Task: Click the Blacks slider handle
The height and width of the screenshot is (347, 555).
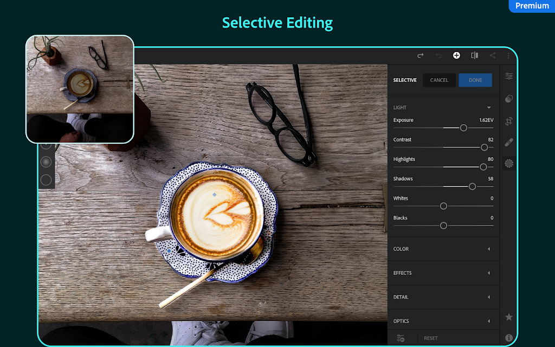Action: click(443, 226)
